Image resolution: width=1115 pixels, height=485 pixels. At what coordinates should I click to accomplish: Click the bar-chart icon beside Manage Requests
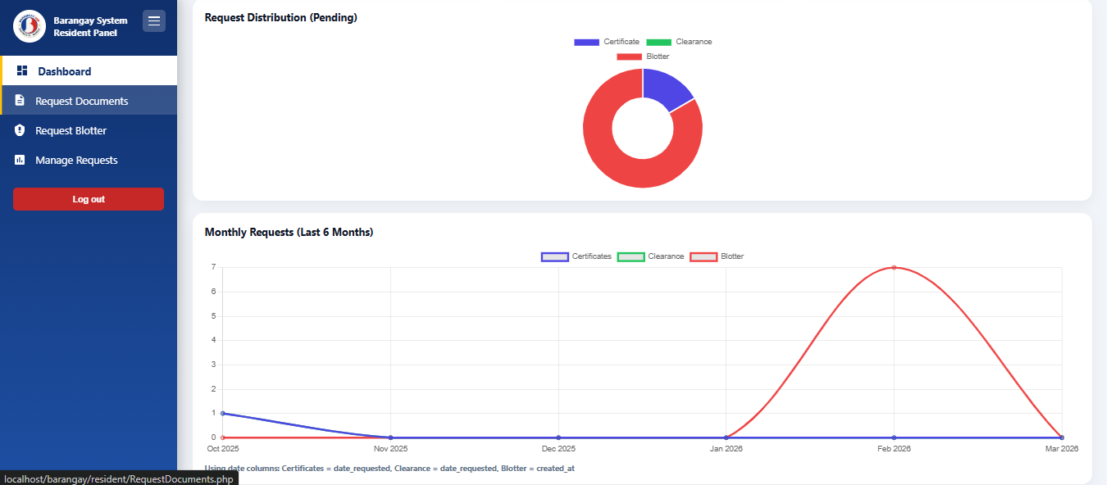click(x=20, y=159)
